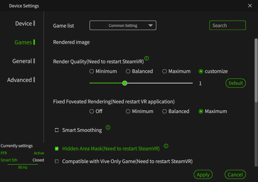Close the Device Settings window
Image resolution: width=258 pixels, height=182 pixels.
click(x=250, y=6)
